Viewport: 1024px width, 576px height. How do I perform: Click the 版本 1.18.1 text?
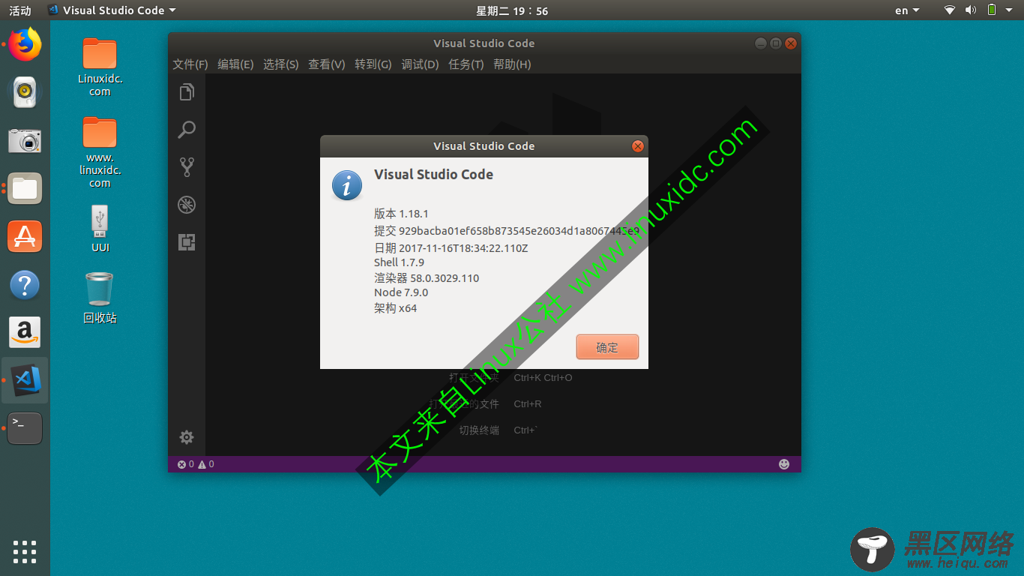pyautogui.click(x=401, y=214)
